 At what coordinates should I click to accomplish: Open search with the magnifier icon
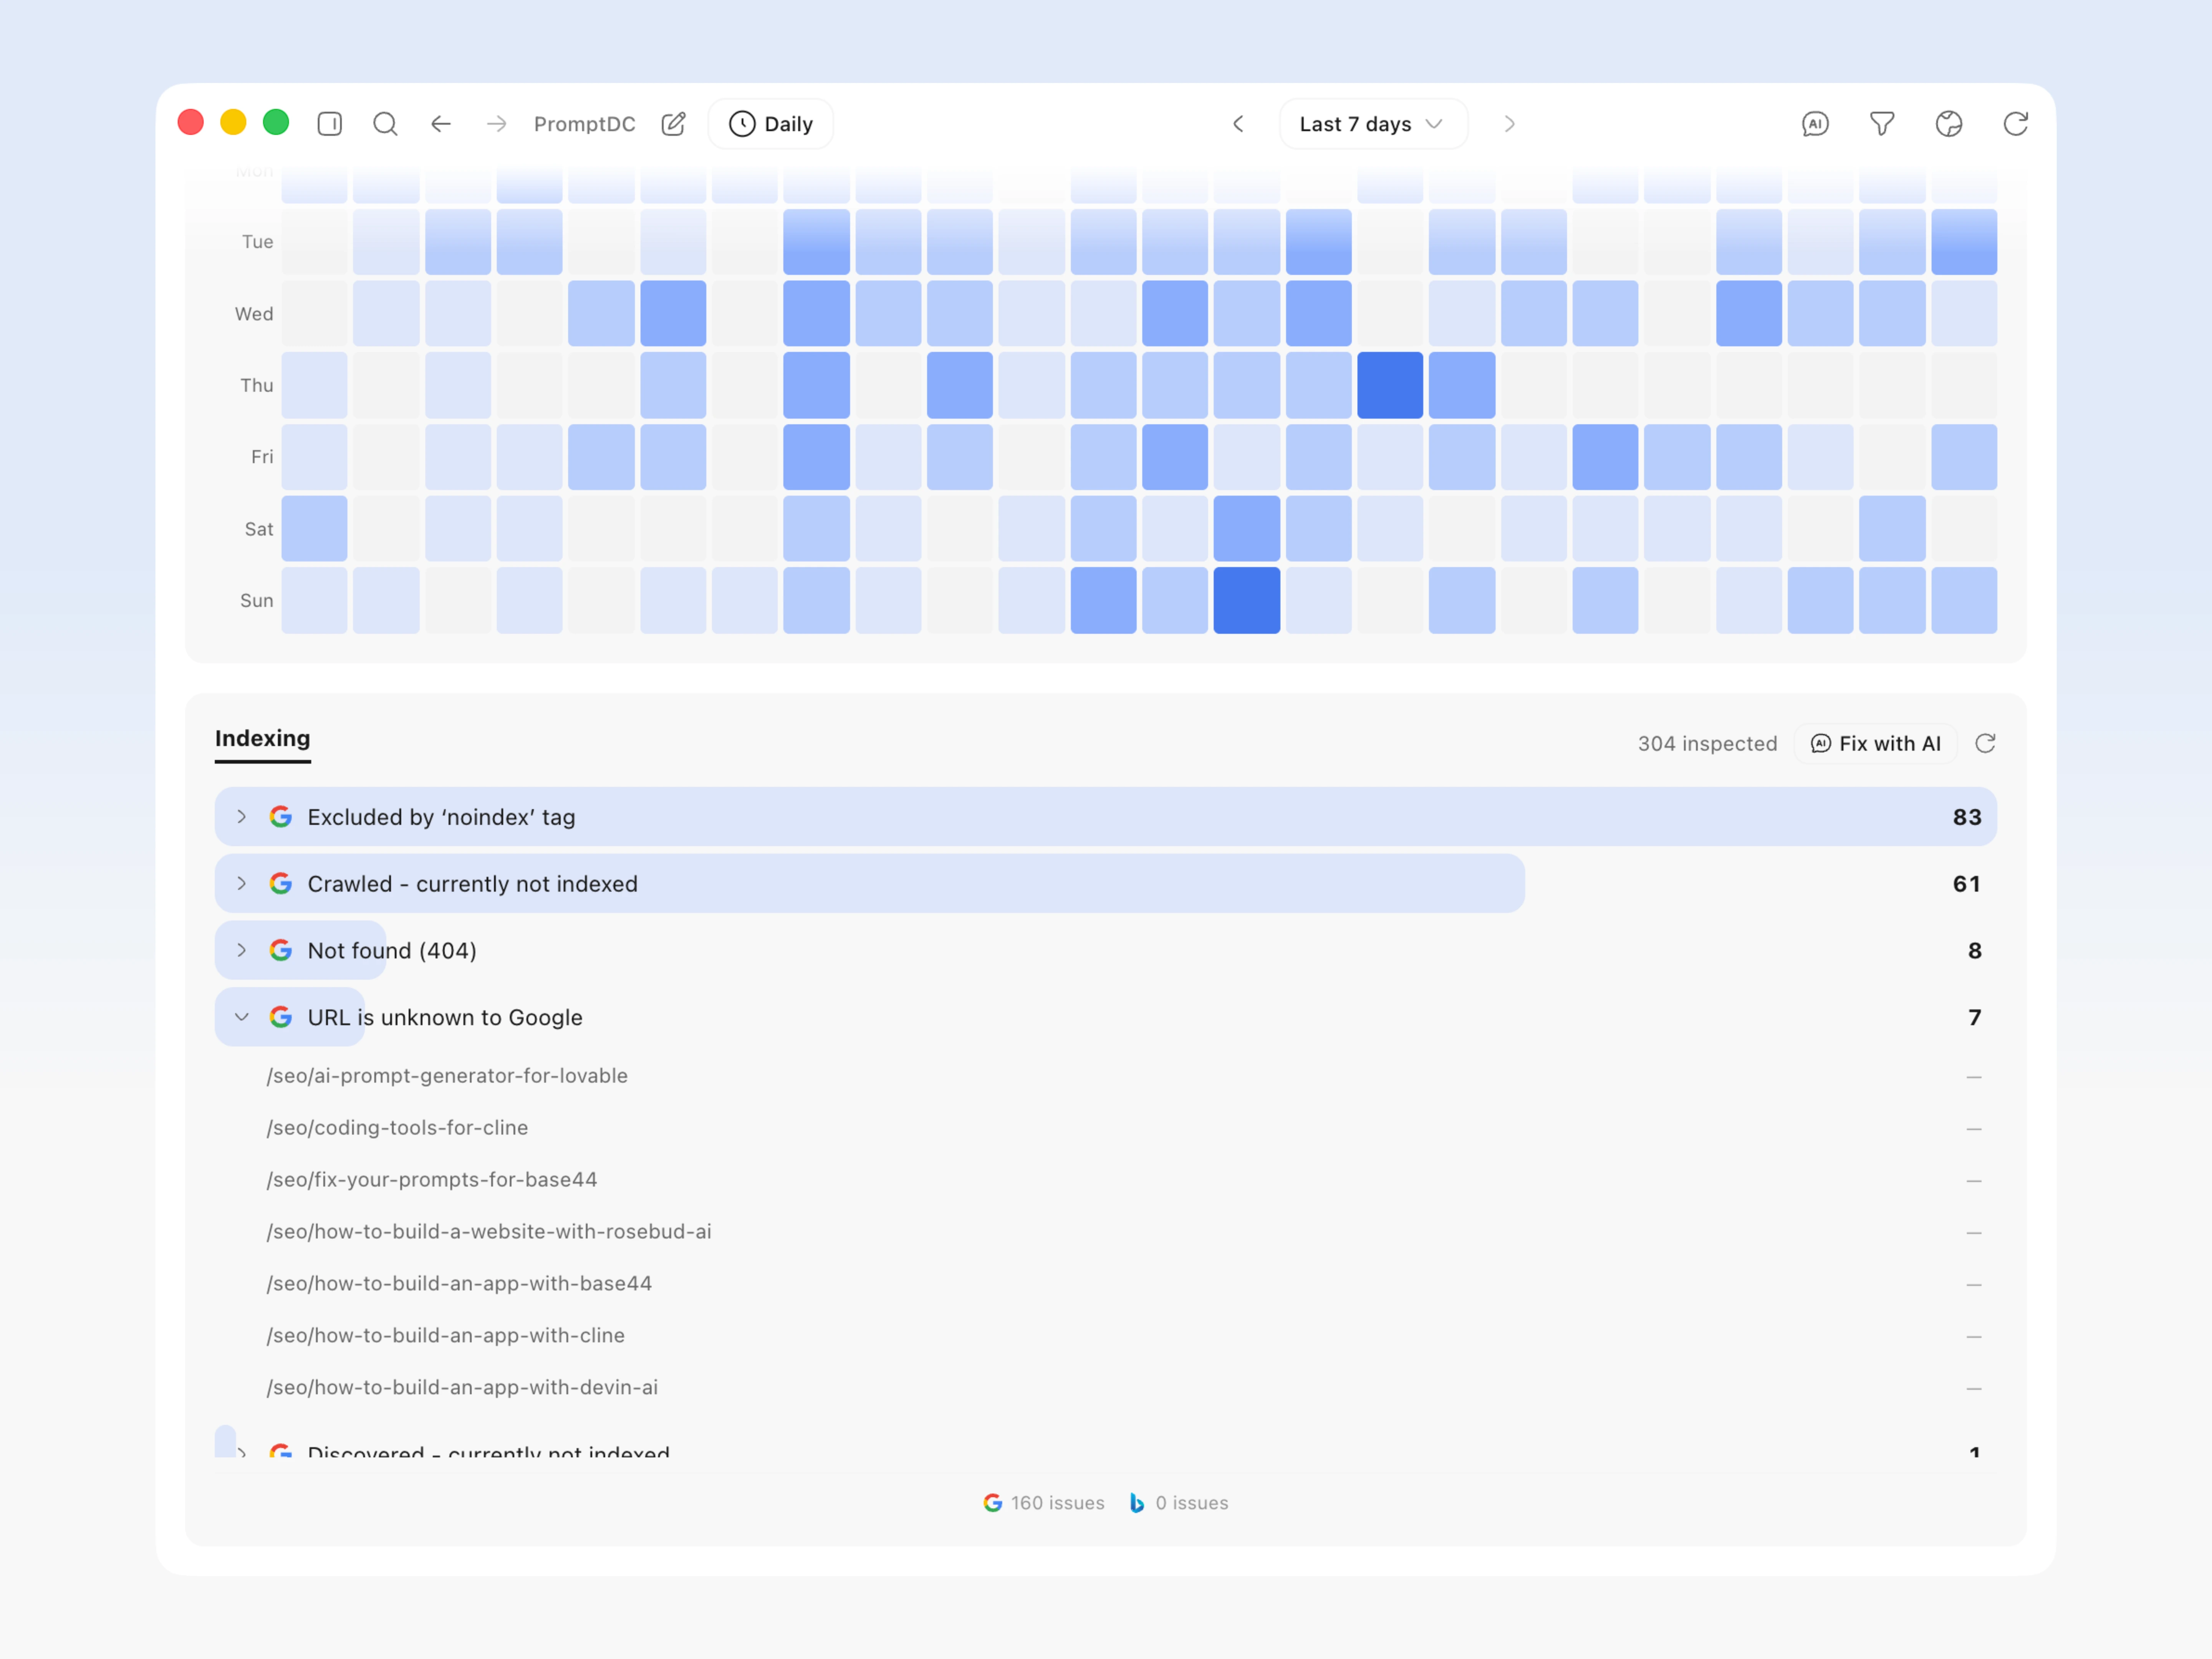click(x=385, y=124)
